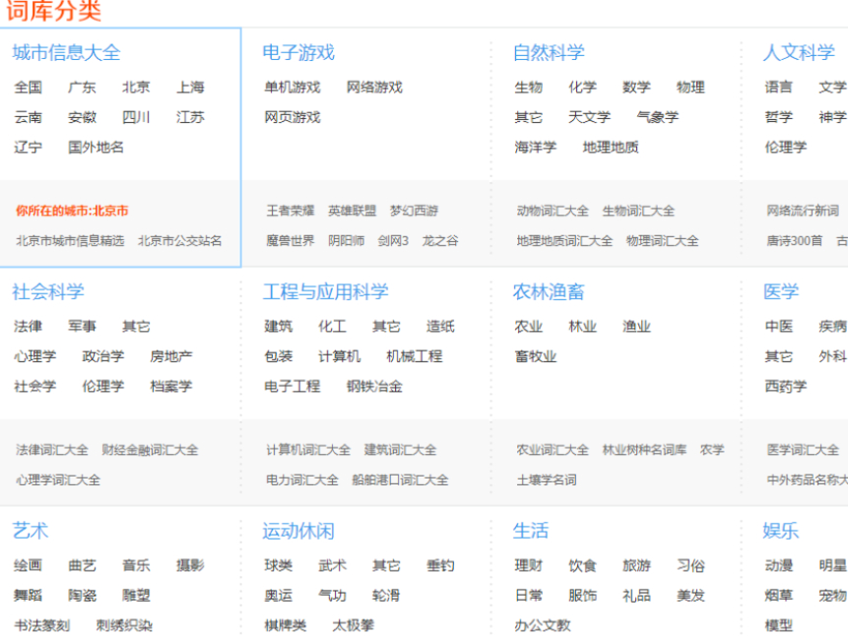848x636 pixels.
Task: Open the 王者荣耀 dictionary link
Action: (291, 211)
